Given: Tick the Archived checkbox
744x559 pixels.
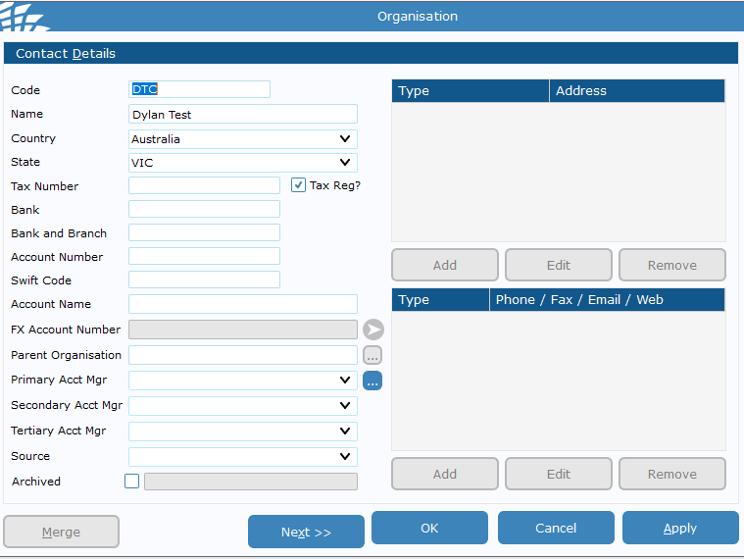Looking at the screenshot, I should pyautogui.click(x=132, y=482).
